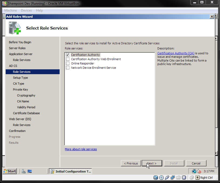Viewport: 220px width, 183px height.
Task: Click Initial Configuration Tasks taskbar button
Action: coord(70,171)
